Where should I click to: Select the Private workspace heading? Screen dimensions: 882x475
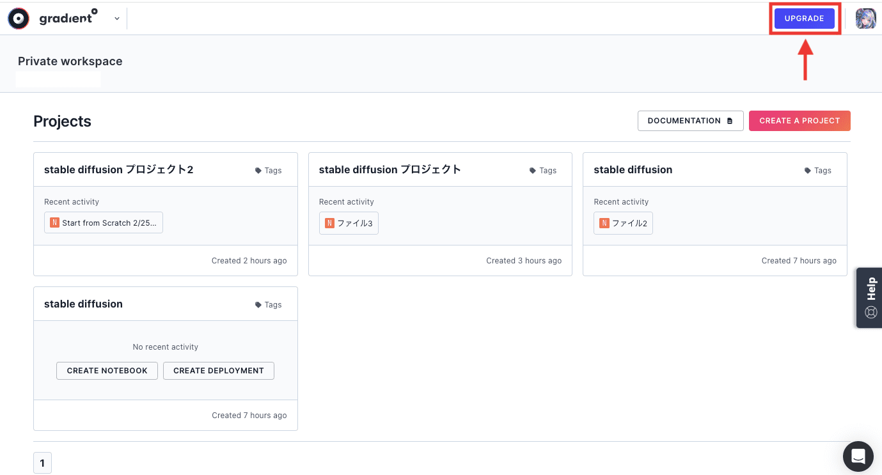pos(70,61)
